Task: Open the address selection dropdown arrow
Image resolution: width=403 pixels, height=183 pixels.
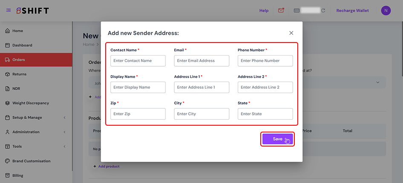Action: click(x=377, y=82)
